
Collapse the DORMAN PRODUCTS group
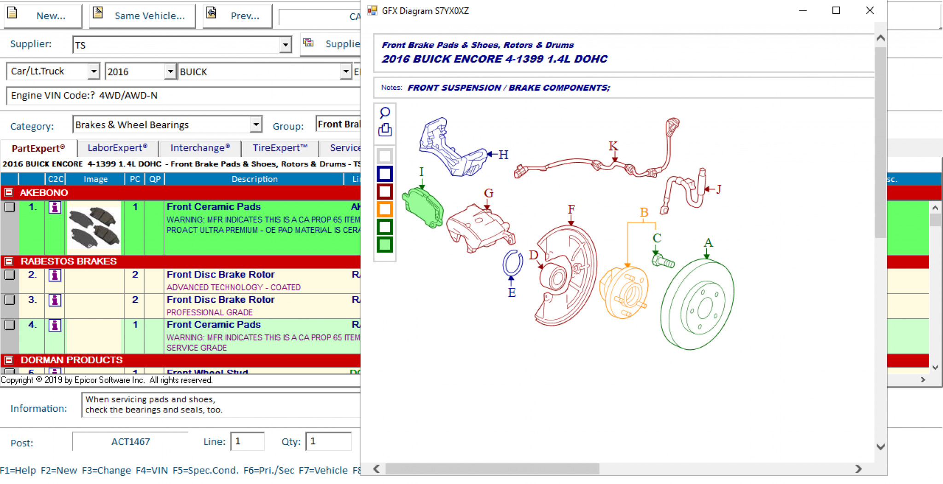pyautogui.click(x=9, y=360)
